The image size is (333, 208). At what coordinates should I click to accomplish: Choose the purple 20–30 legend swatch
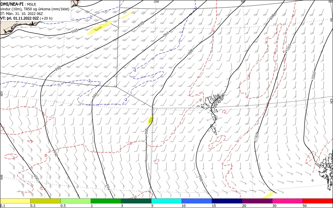click(x=257, y=201)
